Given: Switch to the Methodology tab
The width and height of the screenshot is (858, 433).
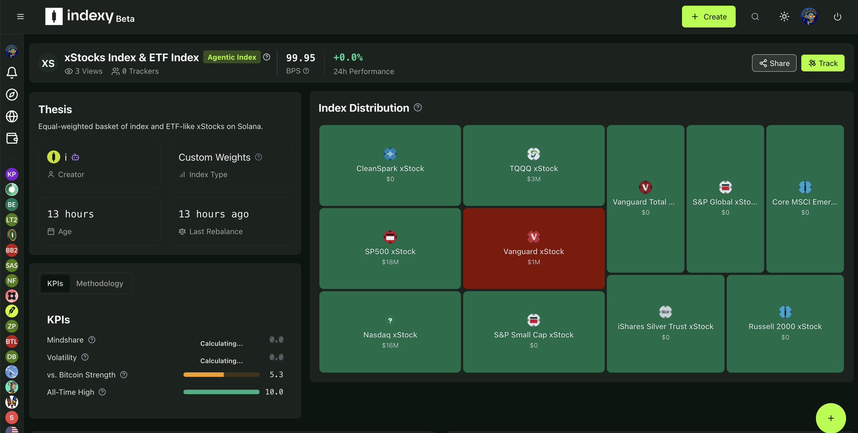Looking at the screenshot, I should [100, 283].
